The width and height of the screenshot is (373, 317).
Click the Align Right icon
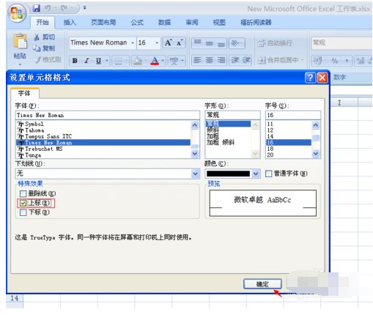pyautogui.click(x=221, y=60)
